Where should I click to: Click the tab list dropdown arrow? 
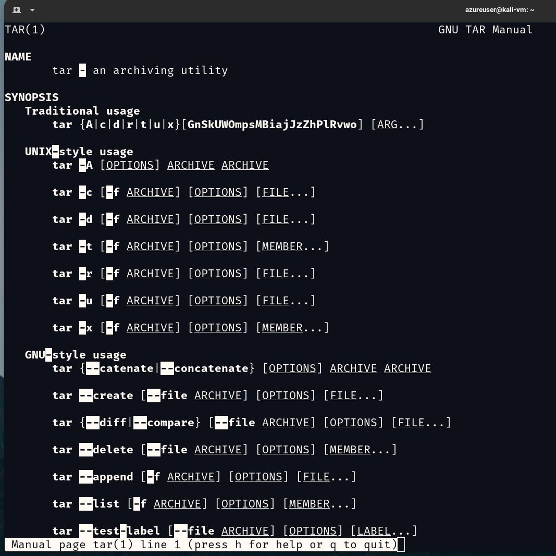click(x=32, y=10)
